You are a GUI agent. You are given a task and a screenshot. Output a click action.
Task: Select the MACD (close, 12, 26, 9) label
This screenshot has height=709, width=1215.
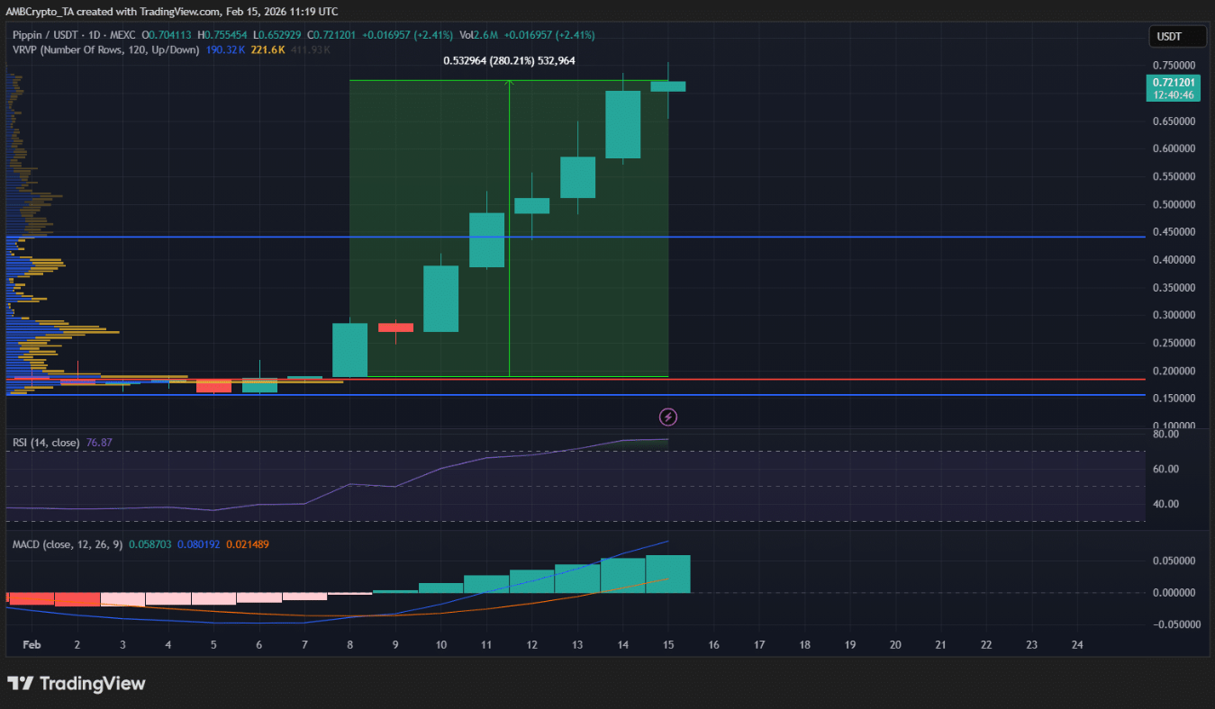68,544
